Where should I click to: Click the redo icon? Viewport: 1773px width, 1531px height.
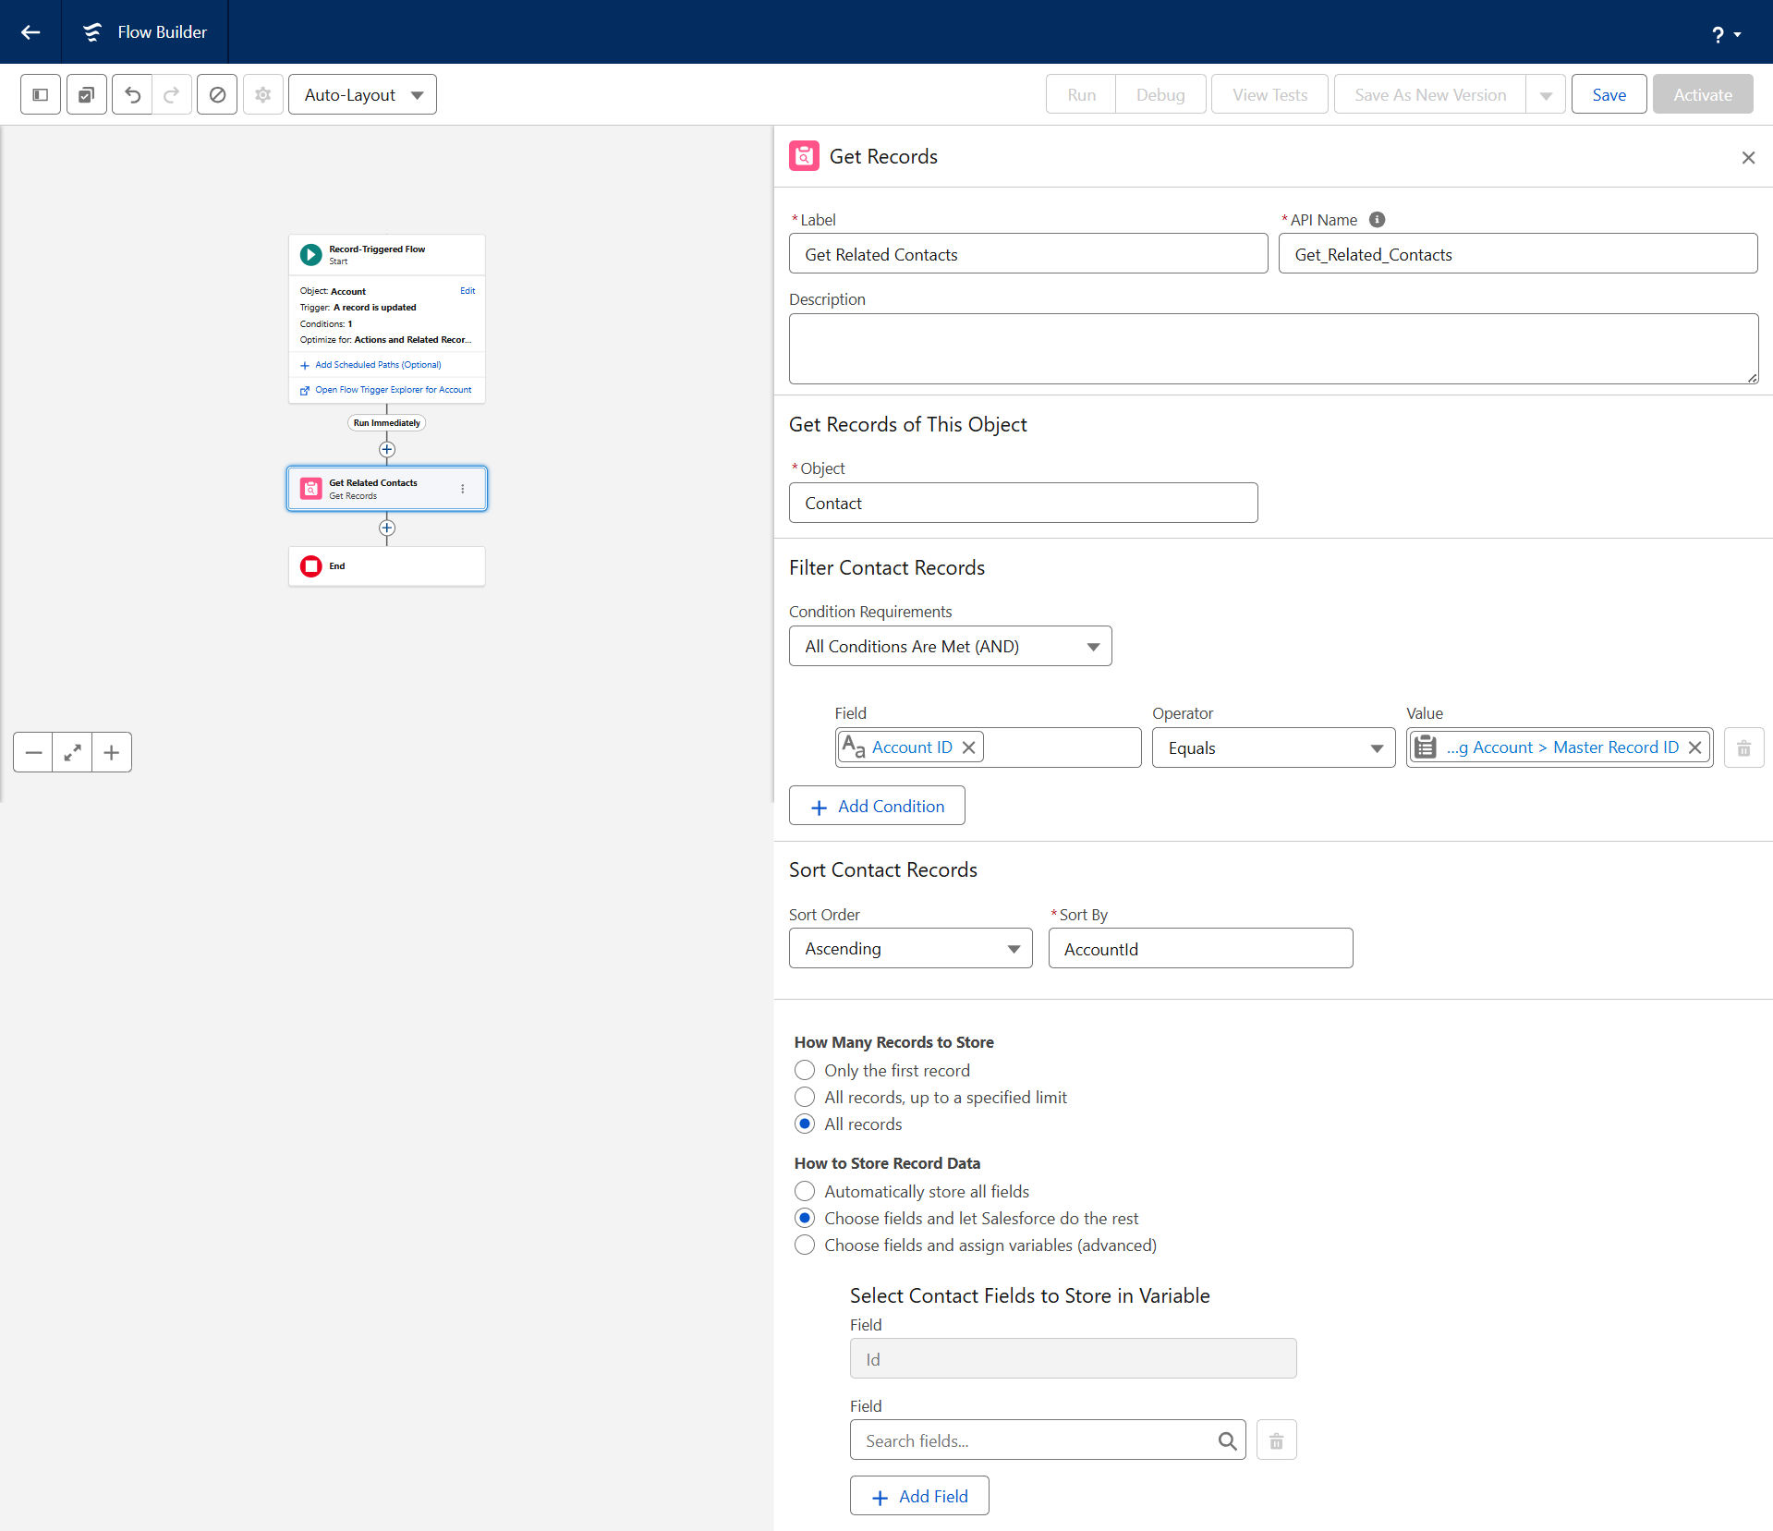pyautogui.click(x=172, y=94)
